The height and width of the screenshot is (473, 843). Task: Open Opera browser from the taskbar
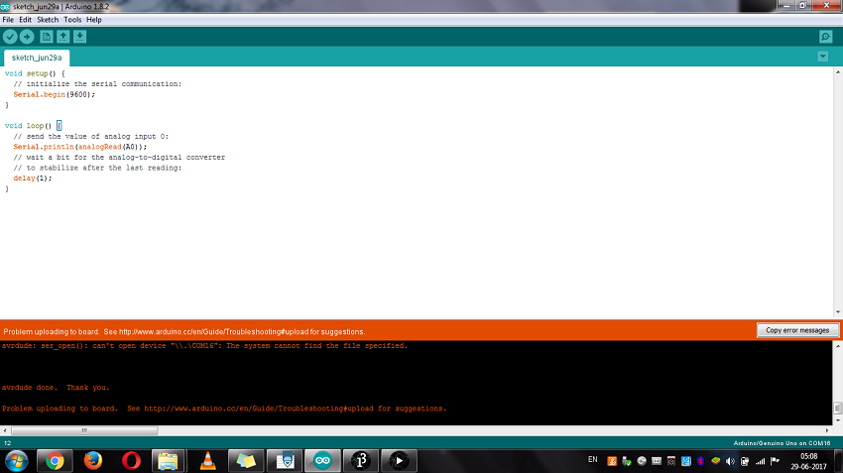click(x=131, y=461)
